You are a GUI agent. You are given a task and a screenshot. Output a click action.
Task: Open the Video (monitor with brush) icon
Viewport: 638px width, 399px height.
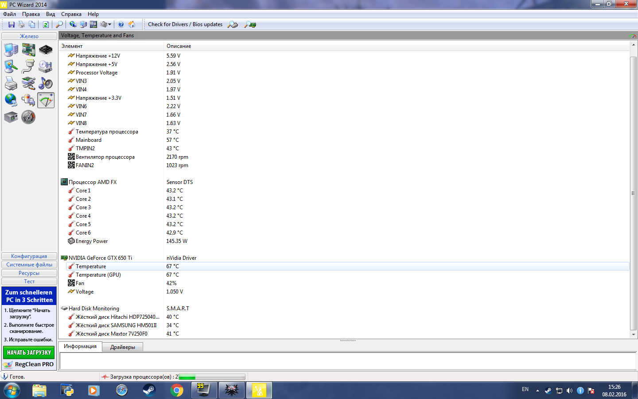pyautogui.click(x=11, y=66)
